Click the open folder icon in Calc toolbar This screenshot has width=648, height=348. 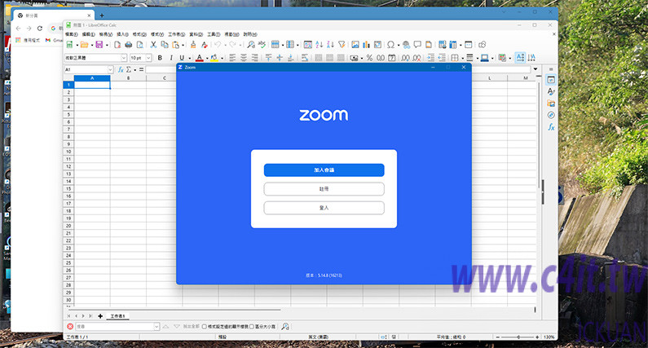click(x=84, y=45)
